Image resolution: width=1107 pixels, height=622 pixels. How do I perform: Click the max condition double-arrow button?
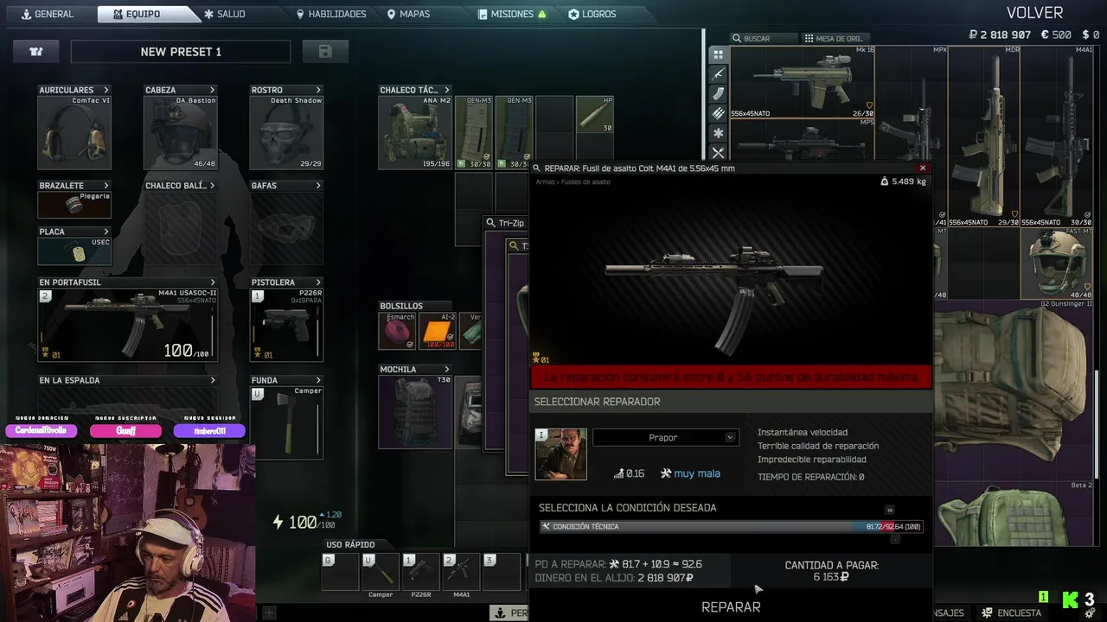(889, 510)
